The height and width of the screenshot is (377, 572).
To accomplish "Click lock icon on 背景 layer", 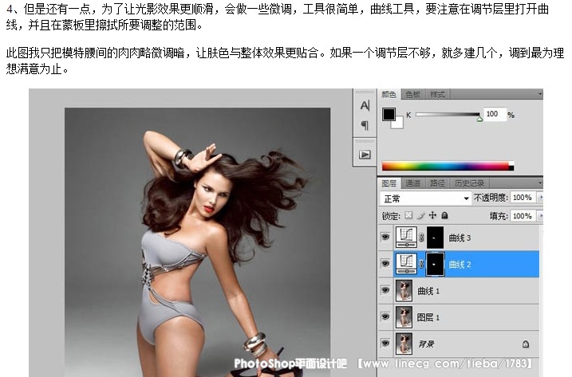I will 525,344.
